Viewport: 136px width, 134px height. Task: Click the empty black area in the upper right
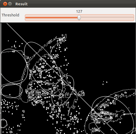click(101, 53)
